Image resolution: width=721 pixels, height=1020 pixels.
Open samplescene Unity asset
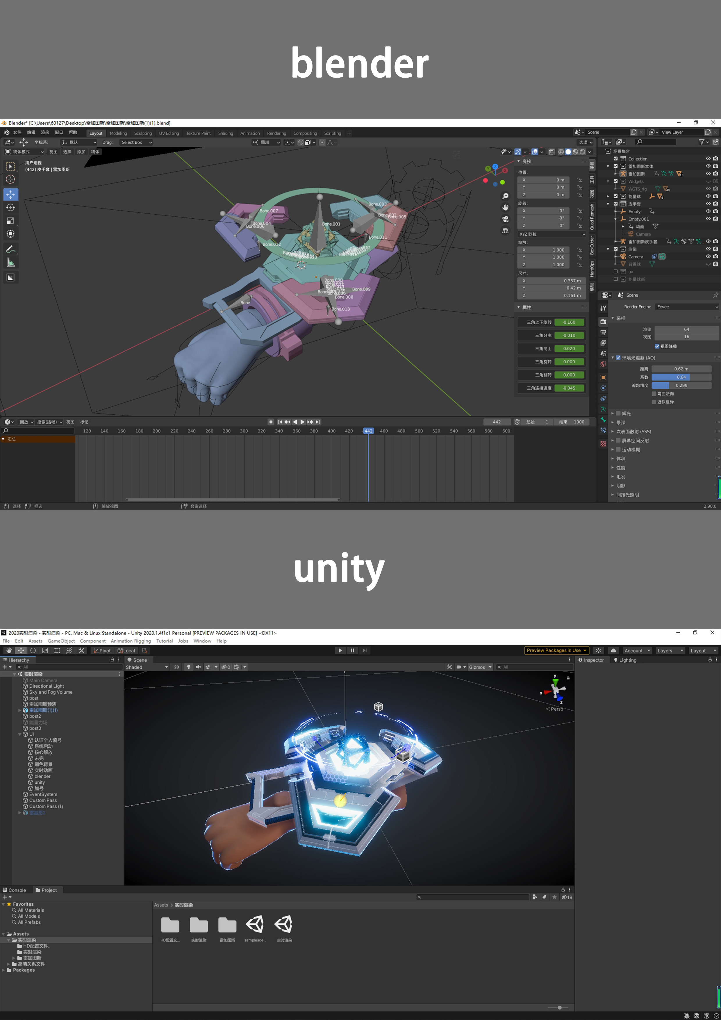click(x=255, y=925)
